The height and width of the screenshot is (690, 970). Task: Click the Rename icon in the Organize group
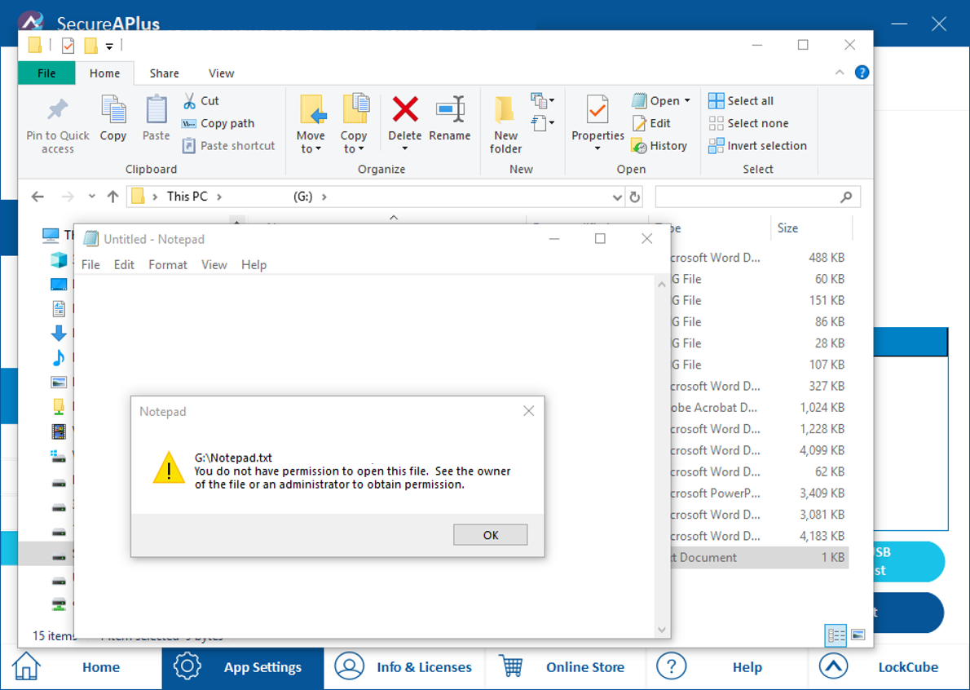(x=450, y=109)
